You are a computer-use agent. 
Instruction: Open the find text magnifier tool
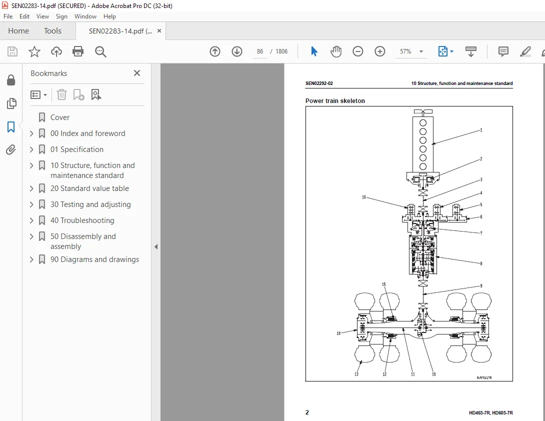tap(100, 51)
